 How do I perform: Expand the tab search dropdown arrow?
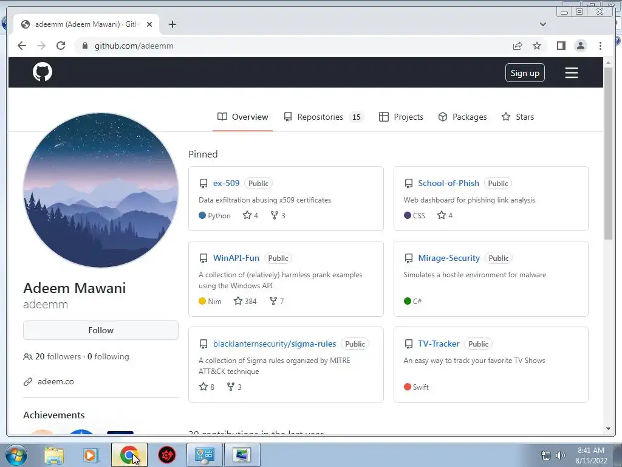click(x=542, y=24)
